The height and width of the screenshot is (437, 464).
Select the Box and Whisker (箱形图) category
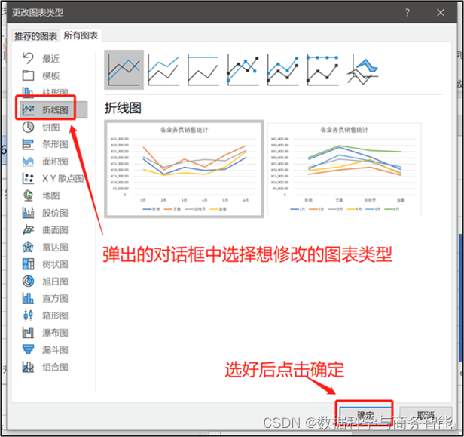point(46,315)
